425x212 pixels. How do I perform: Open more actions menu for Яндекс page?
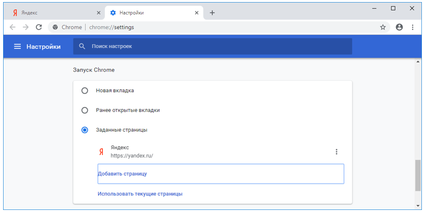pos(336,152)
